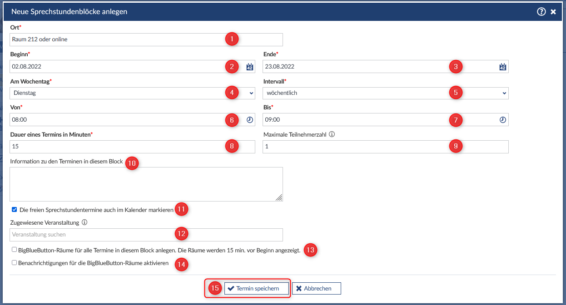This screenshot has height=305, width=566.
Task: Click the Veranstaltung suchen search field
Action: point(91,235)
